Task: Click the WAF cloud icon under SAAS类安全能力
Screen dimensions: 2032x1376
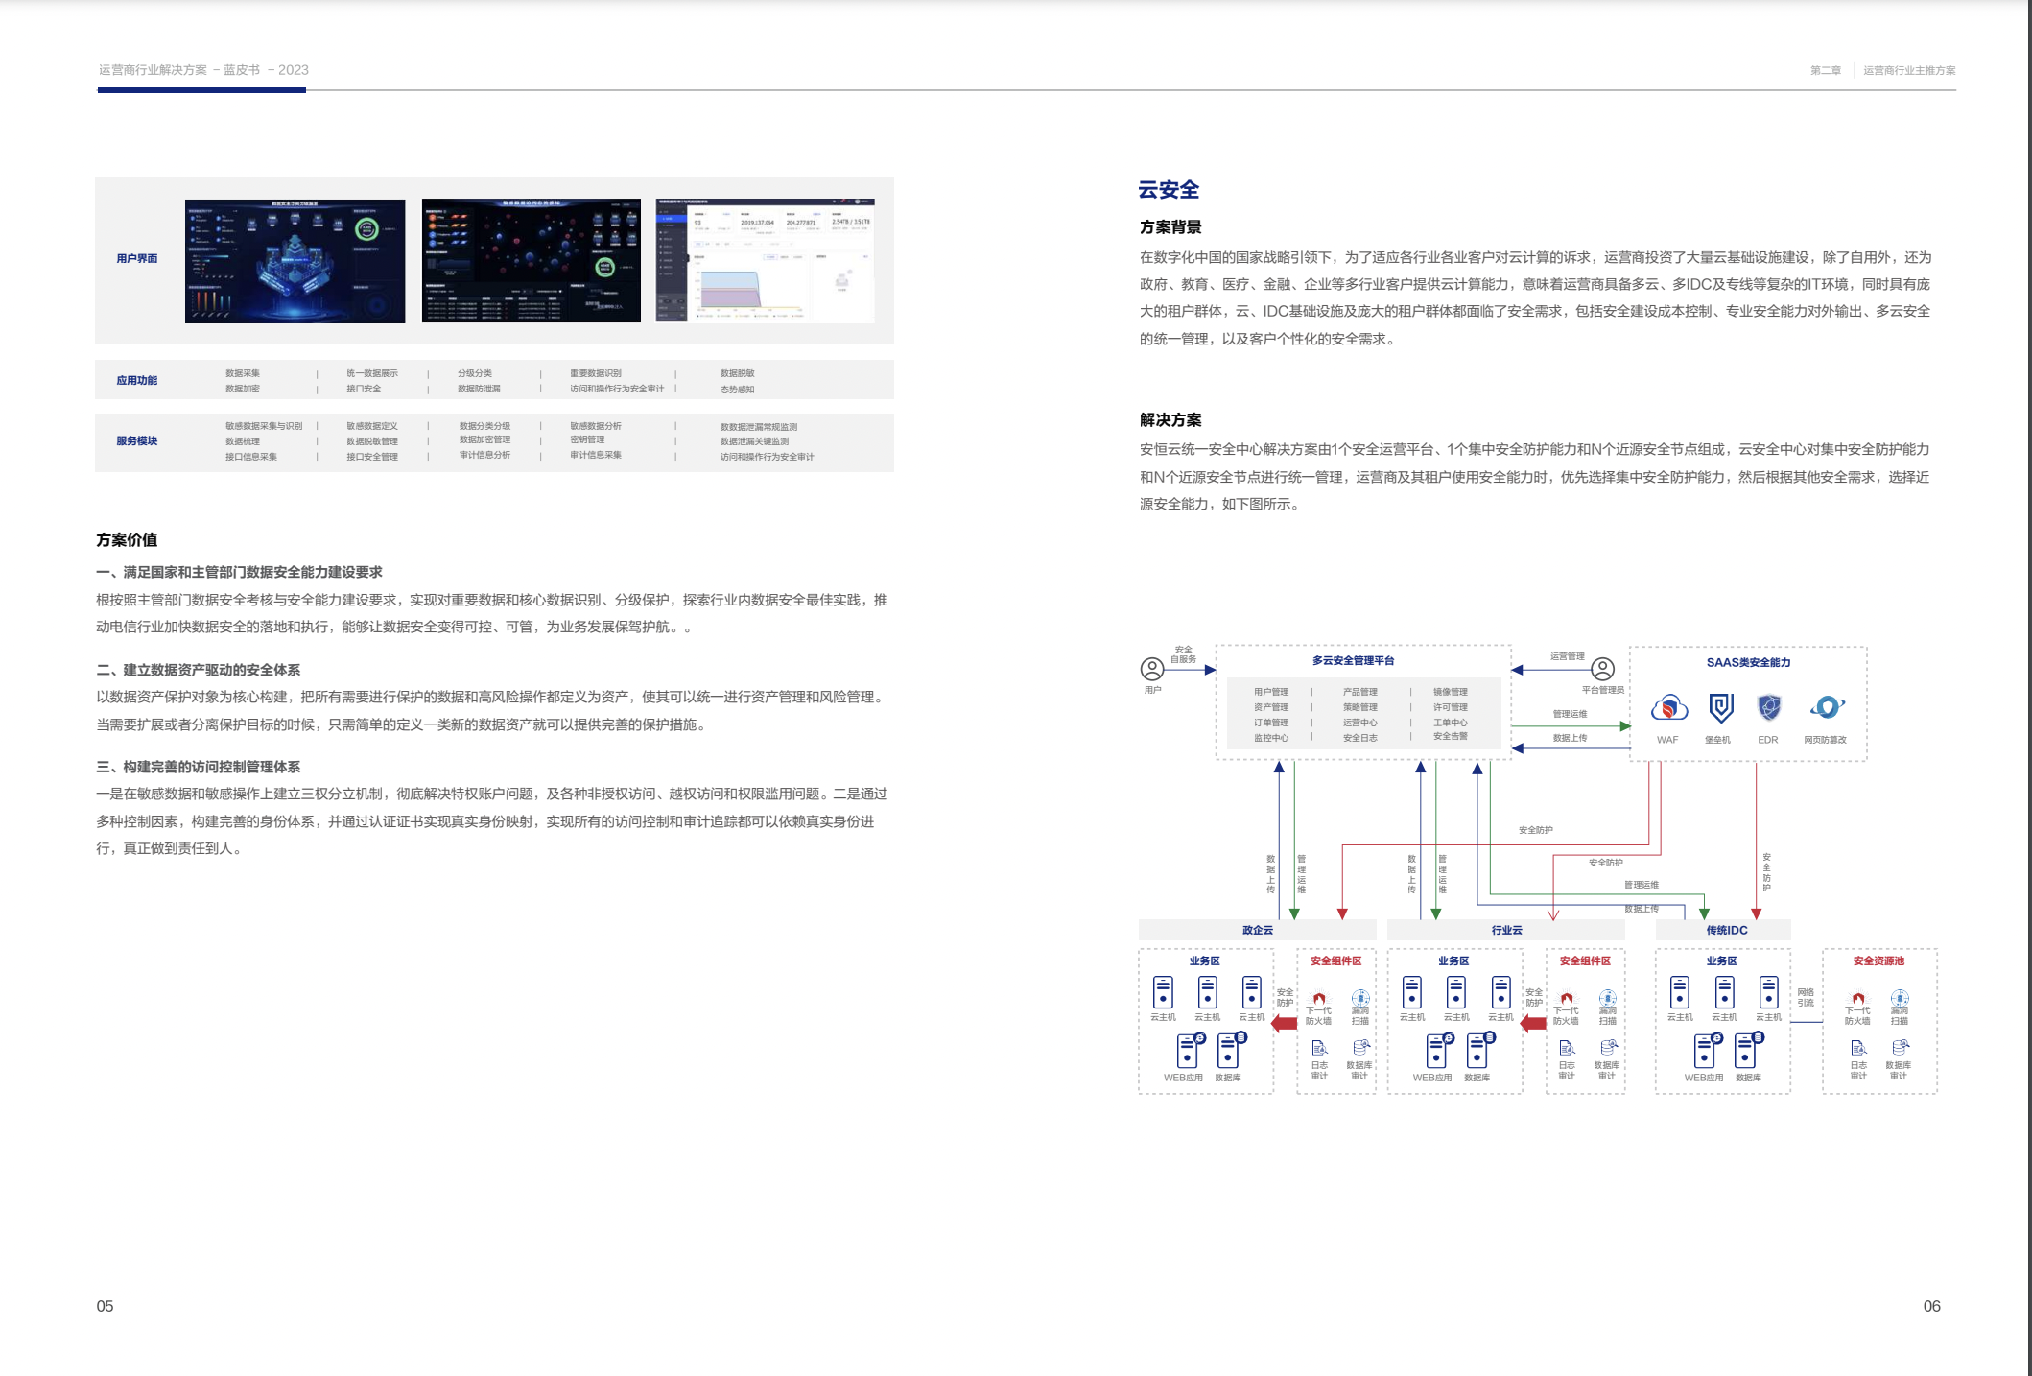Action: pyautogui.click(x=1669, y=708)
